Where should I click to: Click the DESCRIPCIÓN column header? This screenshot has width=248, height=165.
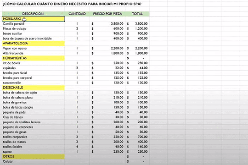33,14
